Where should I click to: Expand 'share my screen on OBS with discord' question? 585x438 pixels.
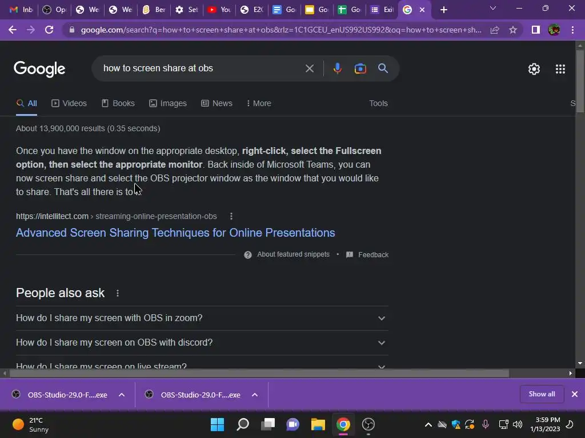(202, 343)
